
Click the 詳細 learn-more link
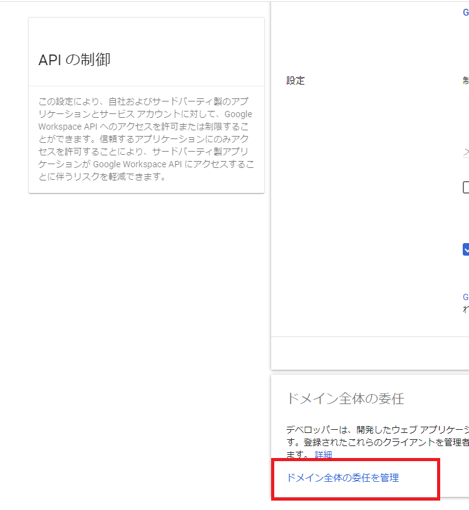323,455
